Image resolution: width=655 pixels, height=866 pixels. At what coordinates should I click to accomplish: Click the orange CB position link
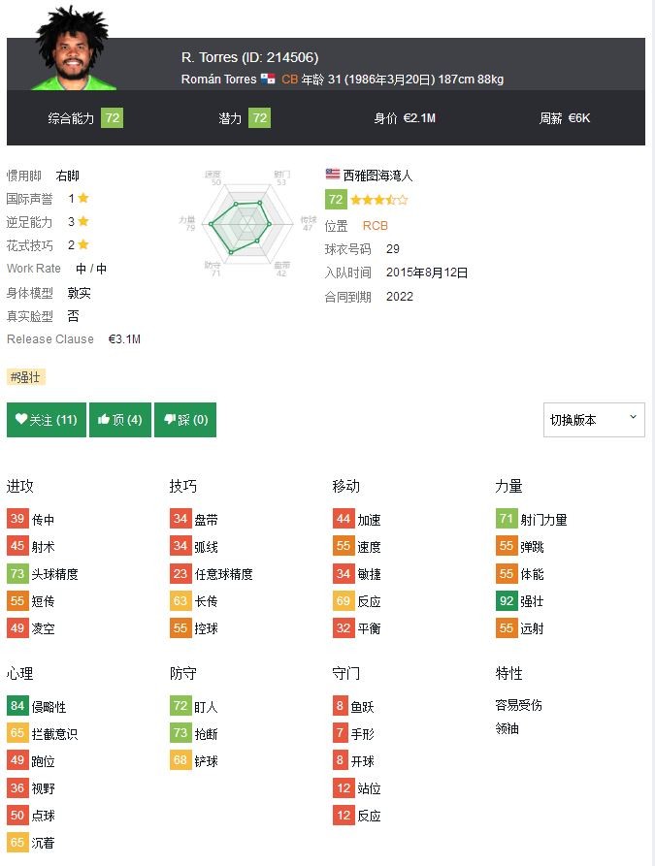[x=289, y=80]
